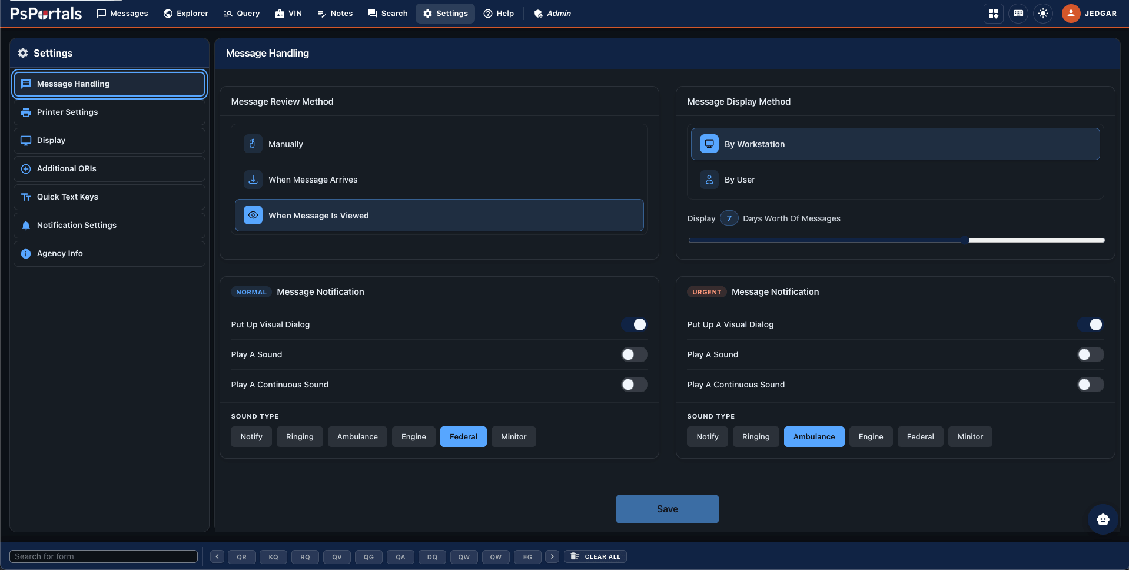Screen dimensions: 1129x570
Task: Enable Normal Play A Sound
Action: 634,354
